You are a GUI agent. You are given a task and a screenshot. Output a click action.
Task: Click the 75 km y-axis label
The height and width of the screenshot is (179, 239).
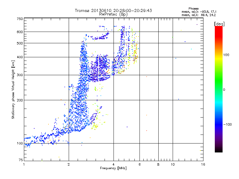coord(21,160)
